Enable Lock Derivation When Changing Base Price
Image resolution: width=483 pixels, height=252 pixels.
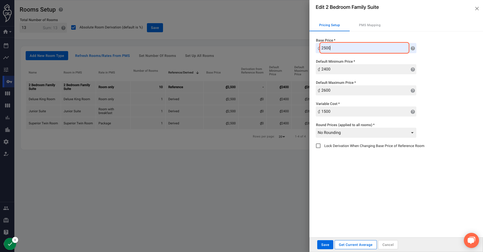tap(318, 146)
